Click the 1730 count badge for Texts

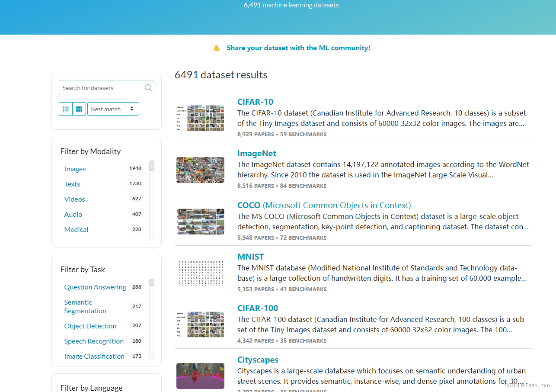click(135, 183)
